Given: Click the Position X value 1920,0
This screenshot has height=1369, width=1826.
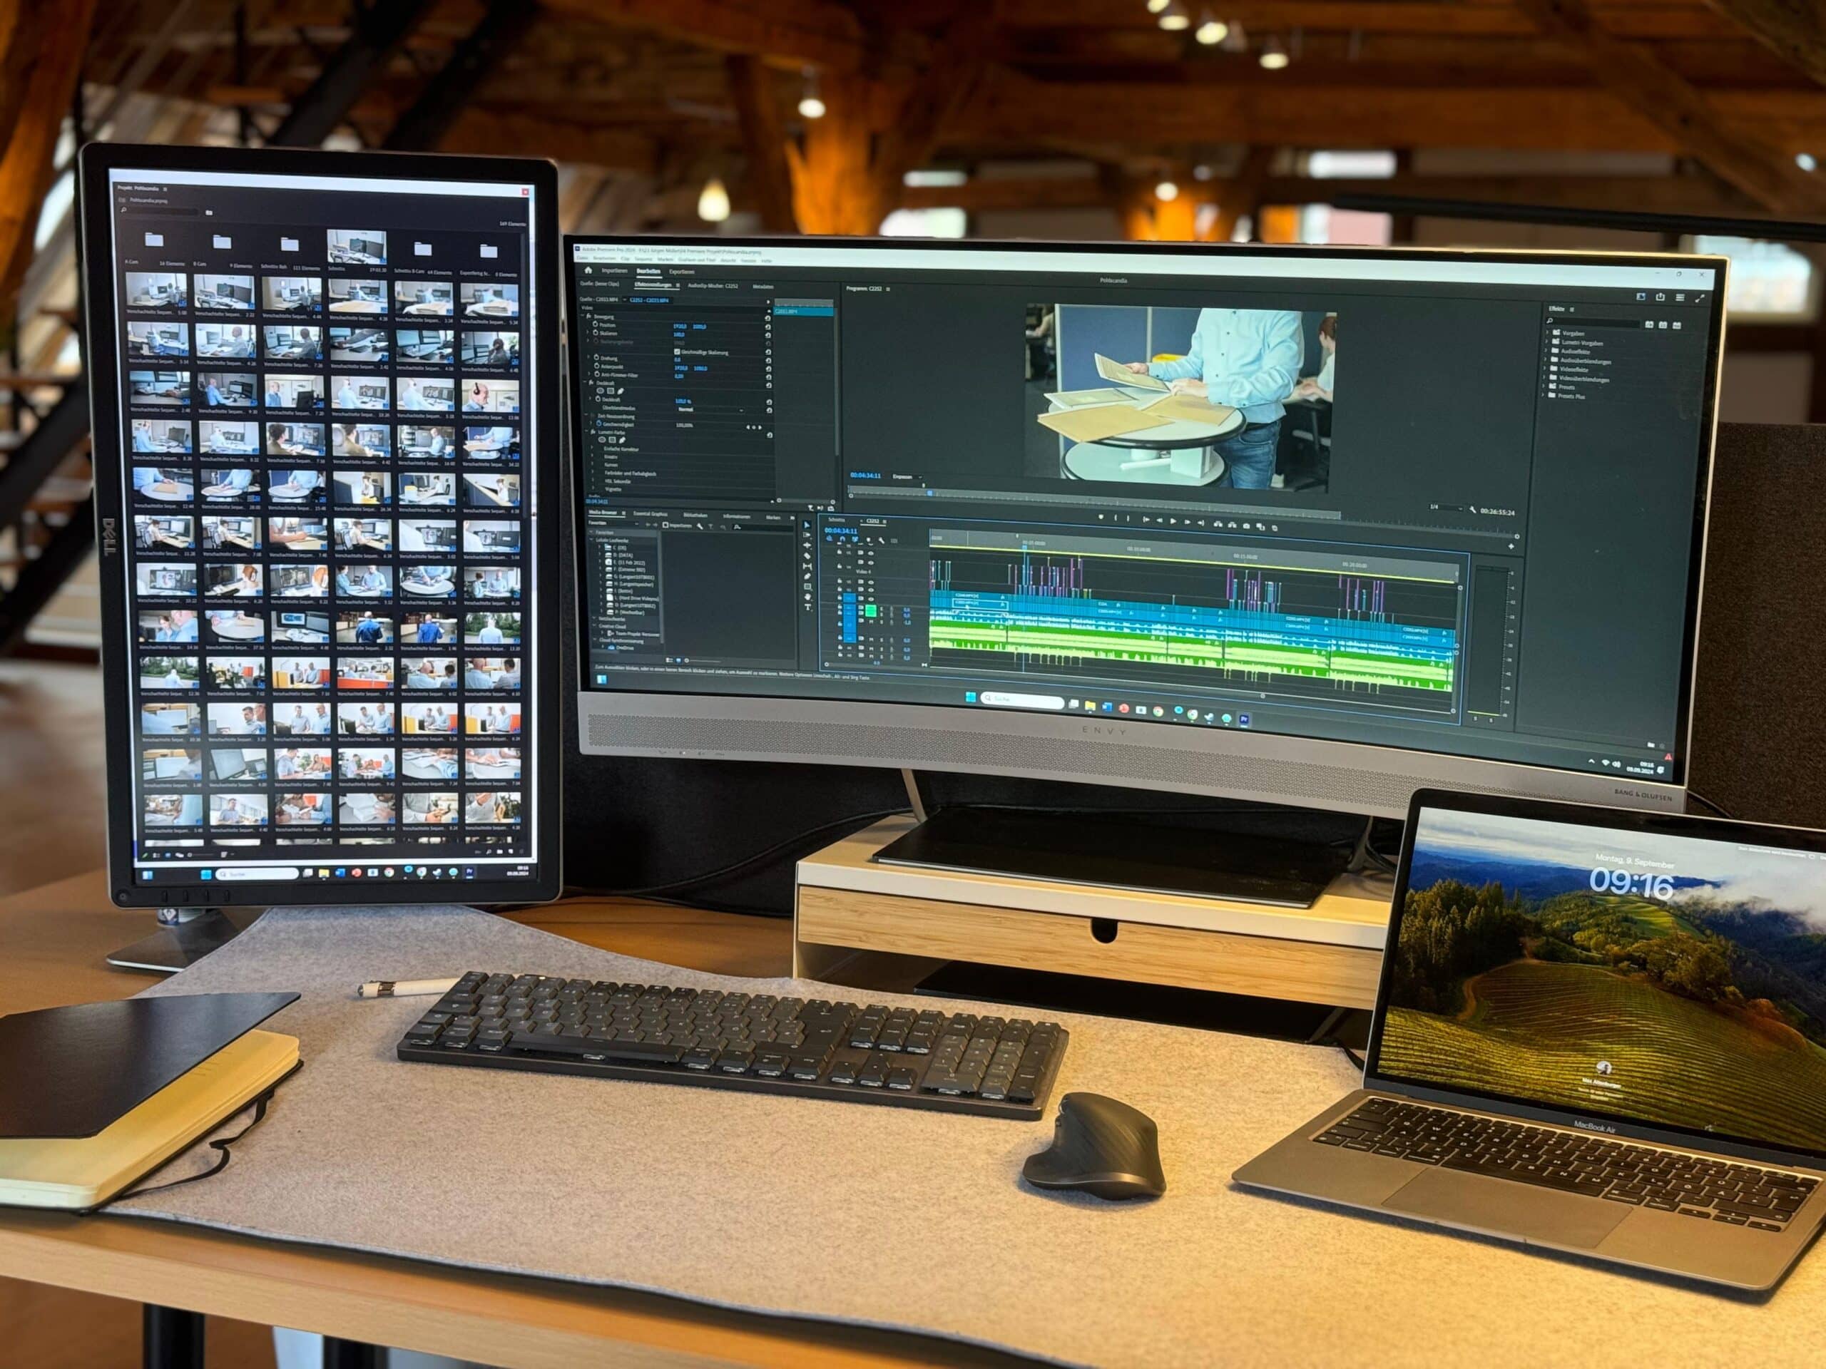Looking at the screenshot, I should coord(680,327).
